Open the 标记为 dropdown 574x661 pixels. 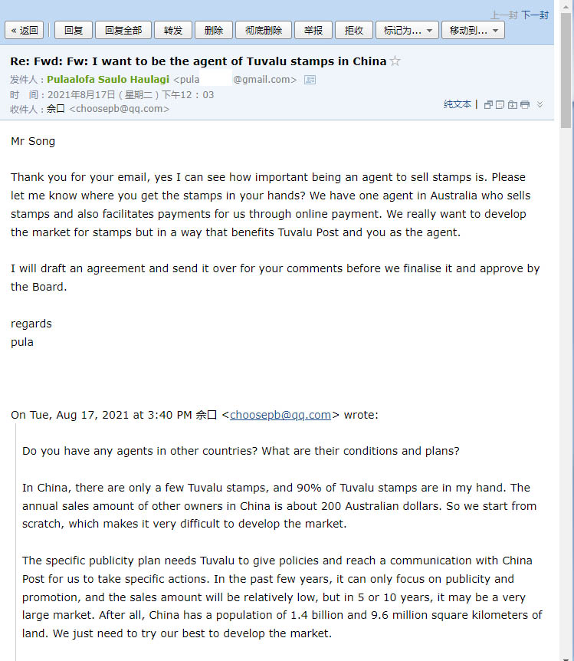407,31
